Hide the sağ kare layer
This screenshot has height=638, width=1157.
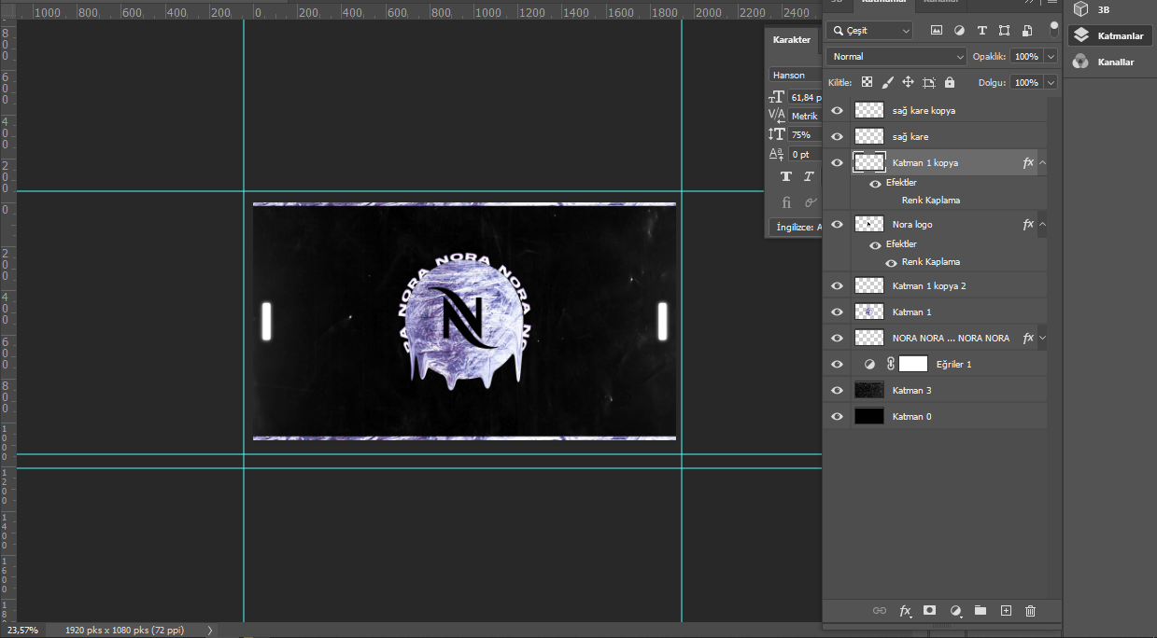(x=838, y=136)
